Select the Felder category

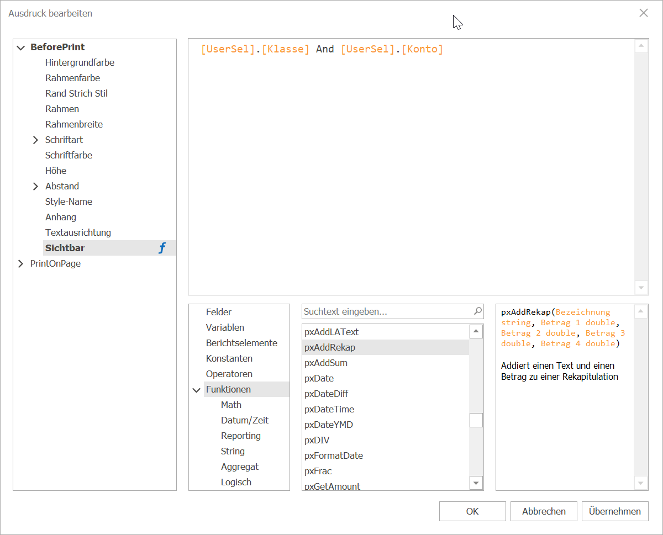(x=219, y=312)
